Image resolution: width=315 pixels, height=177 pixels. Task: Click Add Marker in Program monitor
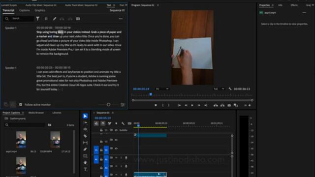(x=156, y=105)
